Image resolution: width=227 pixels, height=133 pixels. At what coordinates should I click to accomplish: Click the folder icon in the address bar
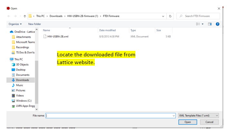pos(30,16)
